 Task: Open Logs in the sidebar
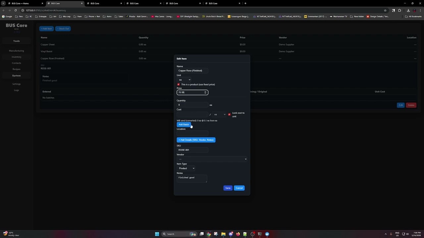pyautogui.click(x=16, y=90)
